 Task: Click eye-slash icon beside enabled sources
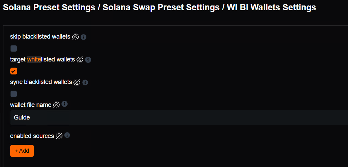pos(59,136)
